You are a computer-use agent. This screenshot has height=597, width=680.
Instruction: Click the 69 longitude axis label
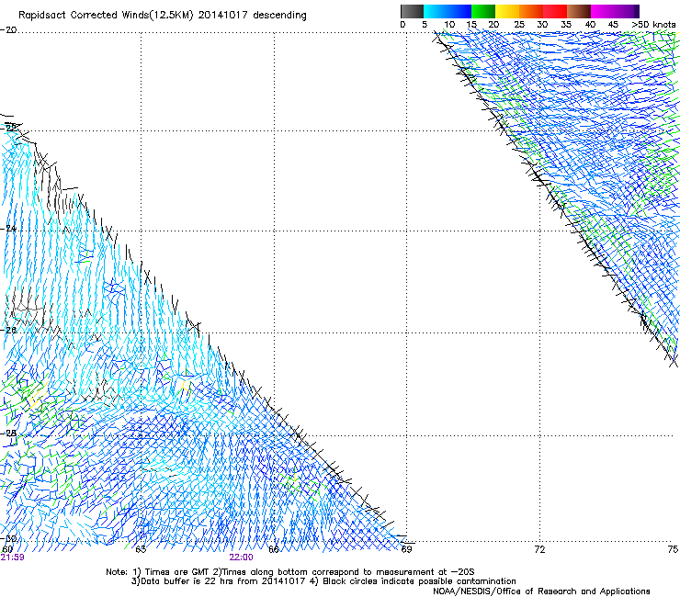click(x=406, y=549)
